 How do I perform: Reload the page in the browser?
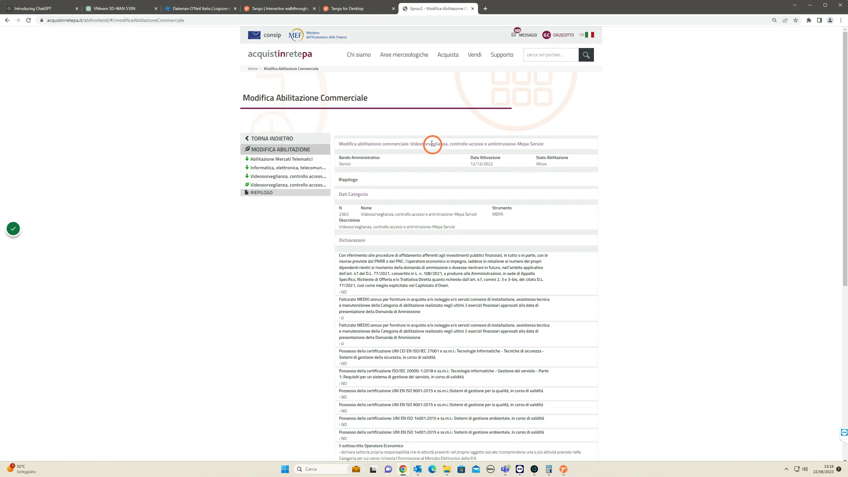coord(28,20)
